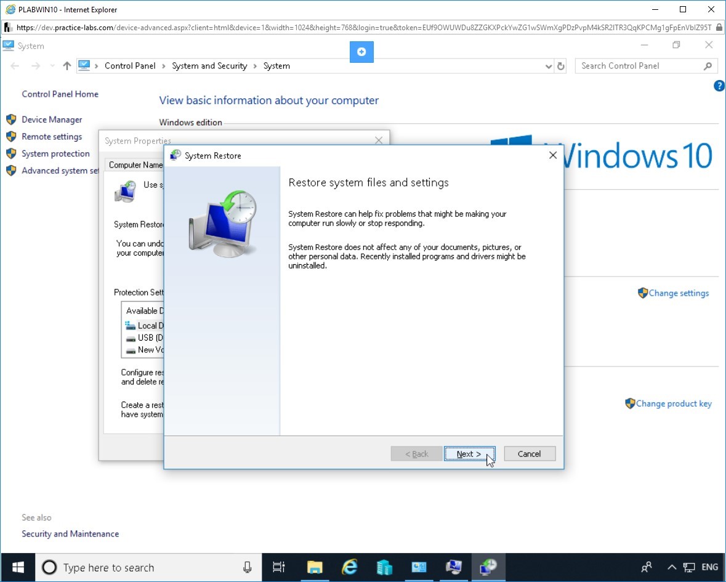
Task: Open address bar history dropdown
Action: [549, 67]
